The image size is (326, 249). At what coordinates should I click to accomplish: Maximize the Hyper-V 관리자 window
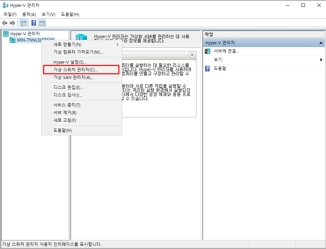303,5
